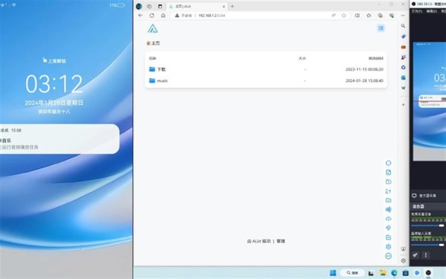Click the Edge sidebar search icon

pos(404,26)
